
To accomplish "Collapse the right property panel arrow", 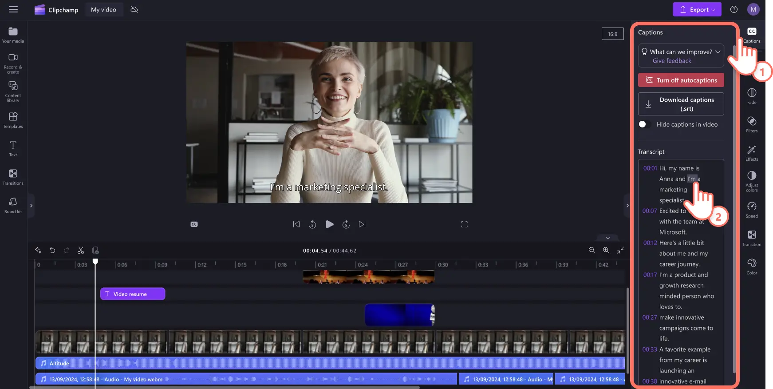I will tap(627, 206).
